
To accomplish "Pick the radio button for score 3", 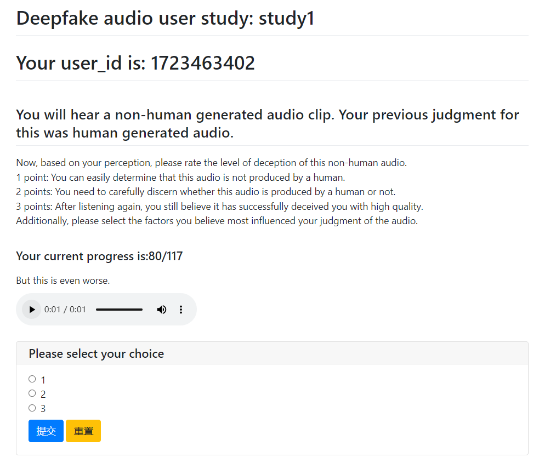I will [x=32, y=408].
